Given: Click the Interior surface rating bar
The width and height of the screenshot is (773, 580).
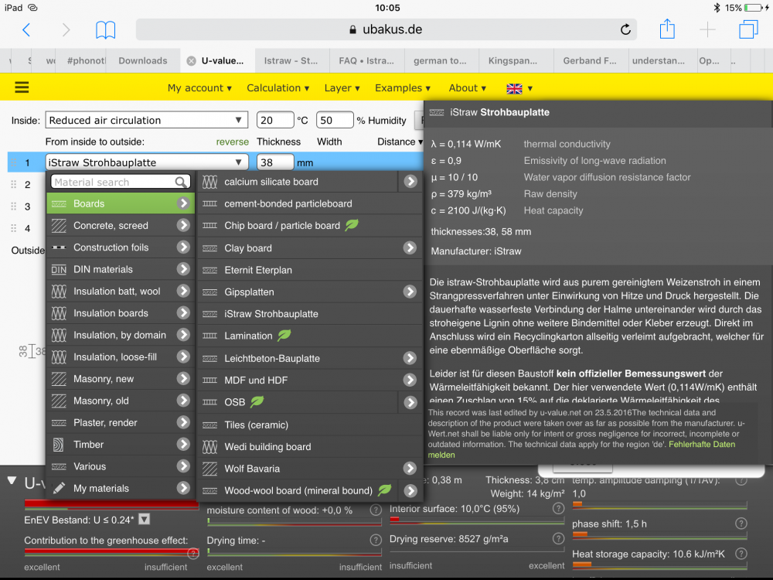Looking at the screenshot, I should 477,520.
